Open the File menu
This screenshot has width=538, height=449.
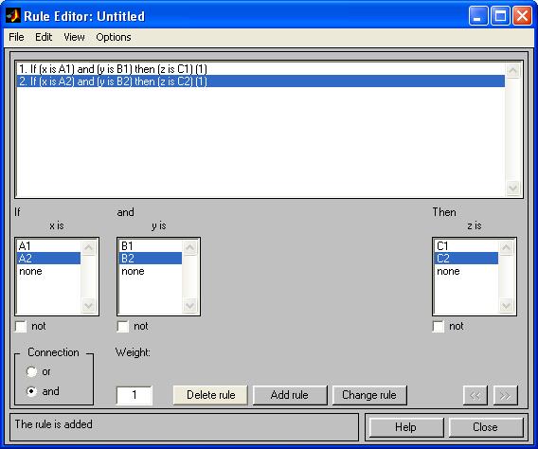[x=16, y=37]
